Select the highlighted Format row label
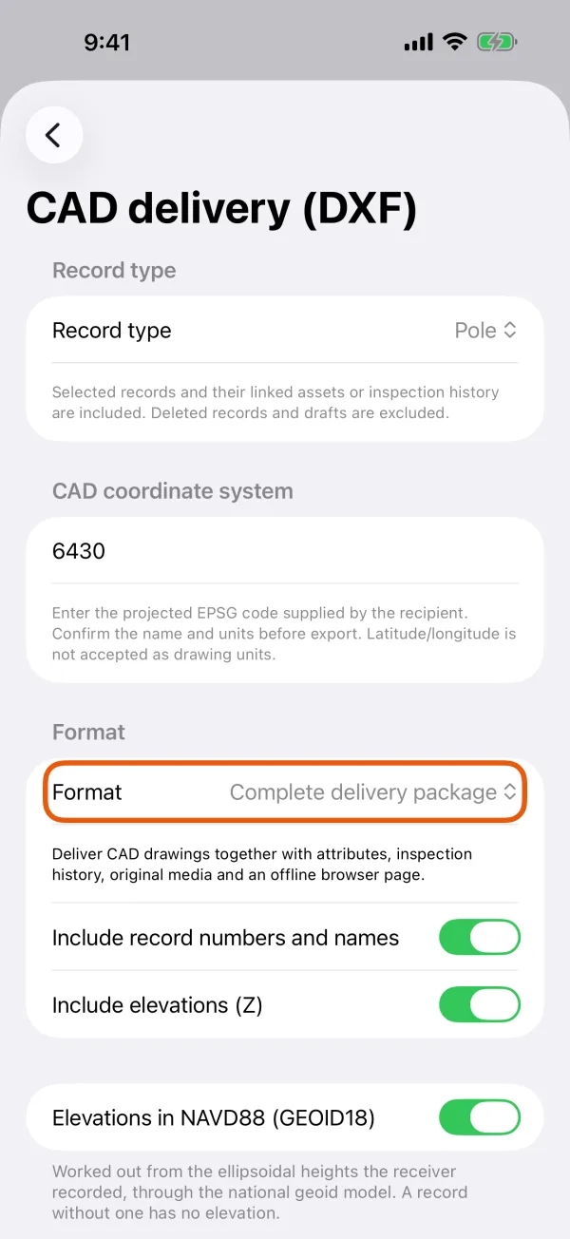The image size is (570, 1239). pos(87,792)
